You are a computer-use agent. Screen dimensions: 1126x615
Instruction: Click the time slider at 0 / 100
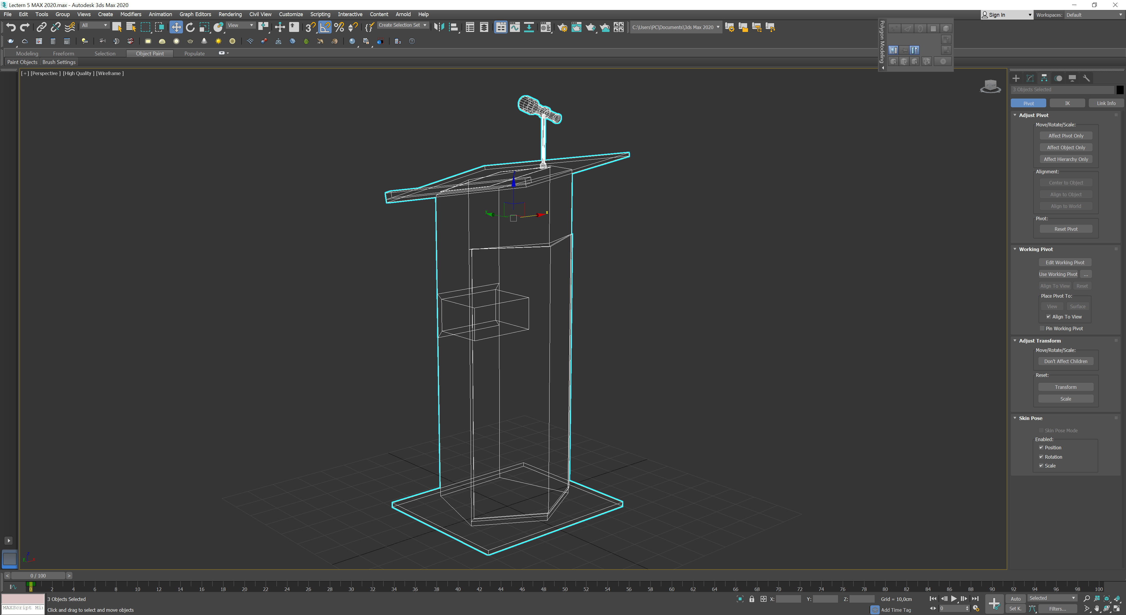[38, 576]
